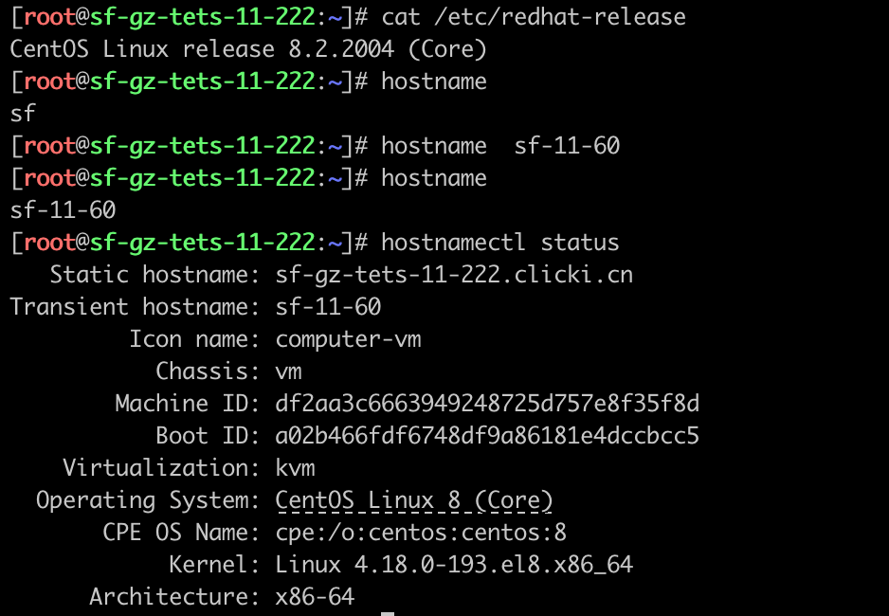This screenshot has width=889, height=616.
Task: Click the CPE OS Name value cpe:/o:centos:centos:8
Action: pyautogui.click(x=421, y=533)
